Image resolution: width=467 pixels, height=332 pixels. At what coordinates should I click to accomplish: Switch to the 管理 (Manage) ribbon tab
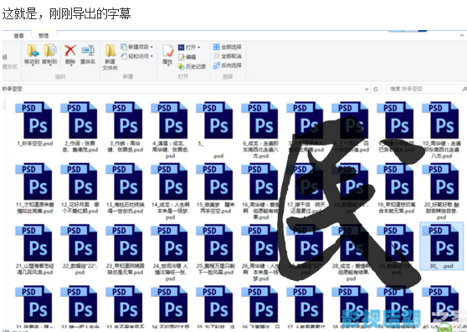(44, 36)
